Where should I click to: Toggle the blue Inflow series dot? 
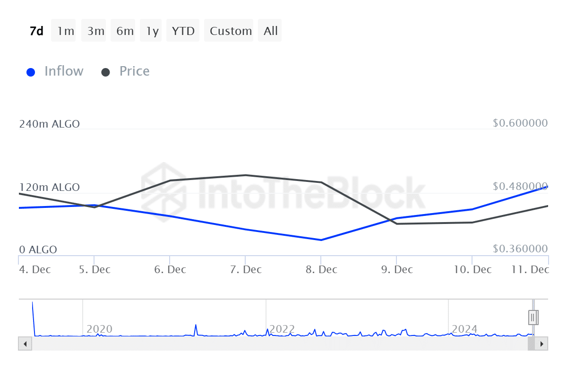tap(31, 72)
